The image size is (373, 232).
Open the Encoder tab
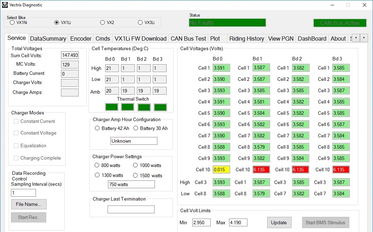click(x=81, y=38)
